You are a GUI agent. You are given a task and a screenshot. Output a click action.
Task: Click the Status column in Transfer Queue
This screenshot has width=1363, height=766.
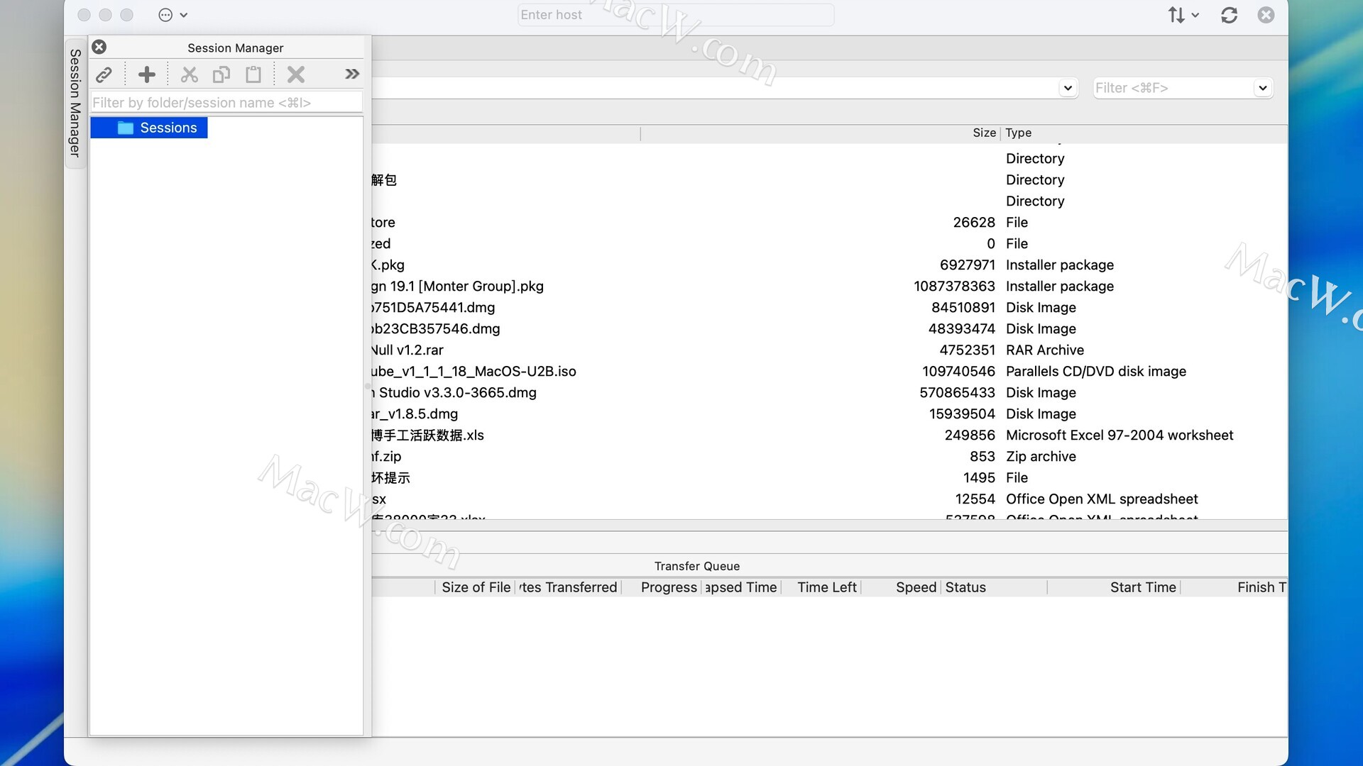pyautogui.click(x=965, y=587)
